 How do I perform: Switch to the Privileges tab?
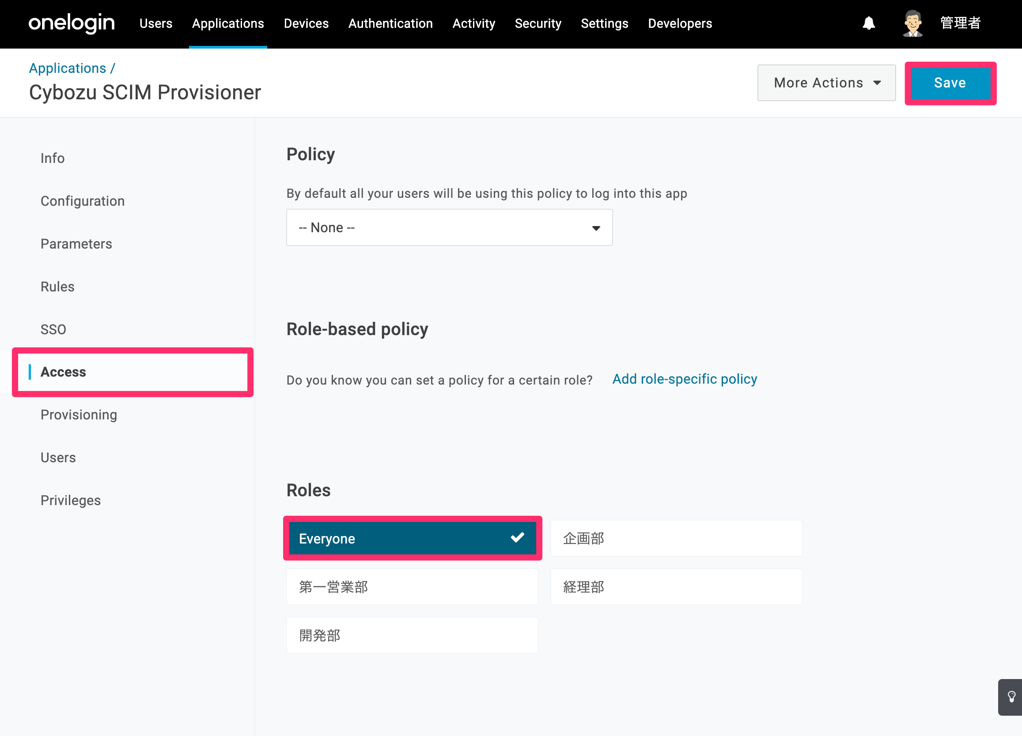point(71,500)
